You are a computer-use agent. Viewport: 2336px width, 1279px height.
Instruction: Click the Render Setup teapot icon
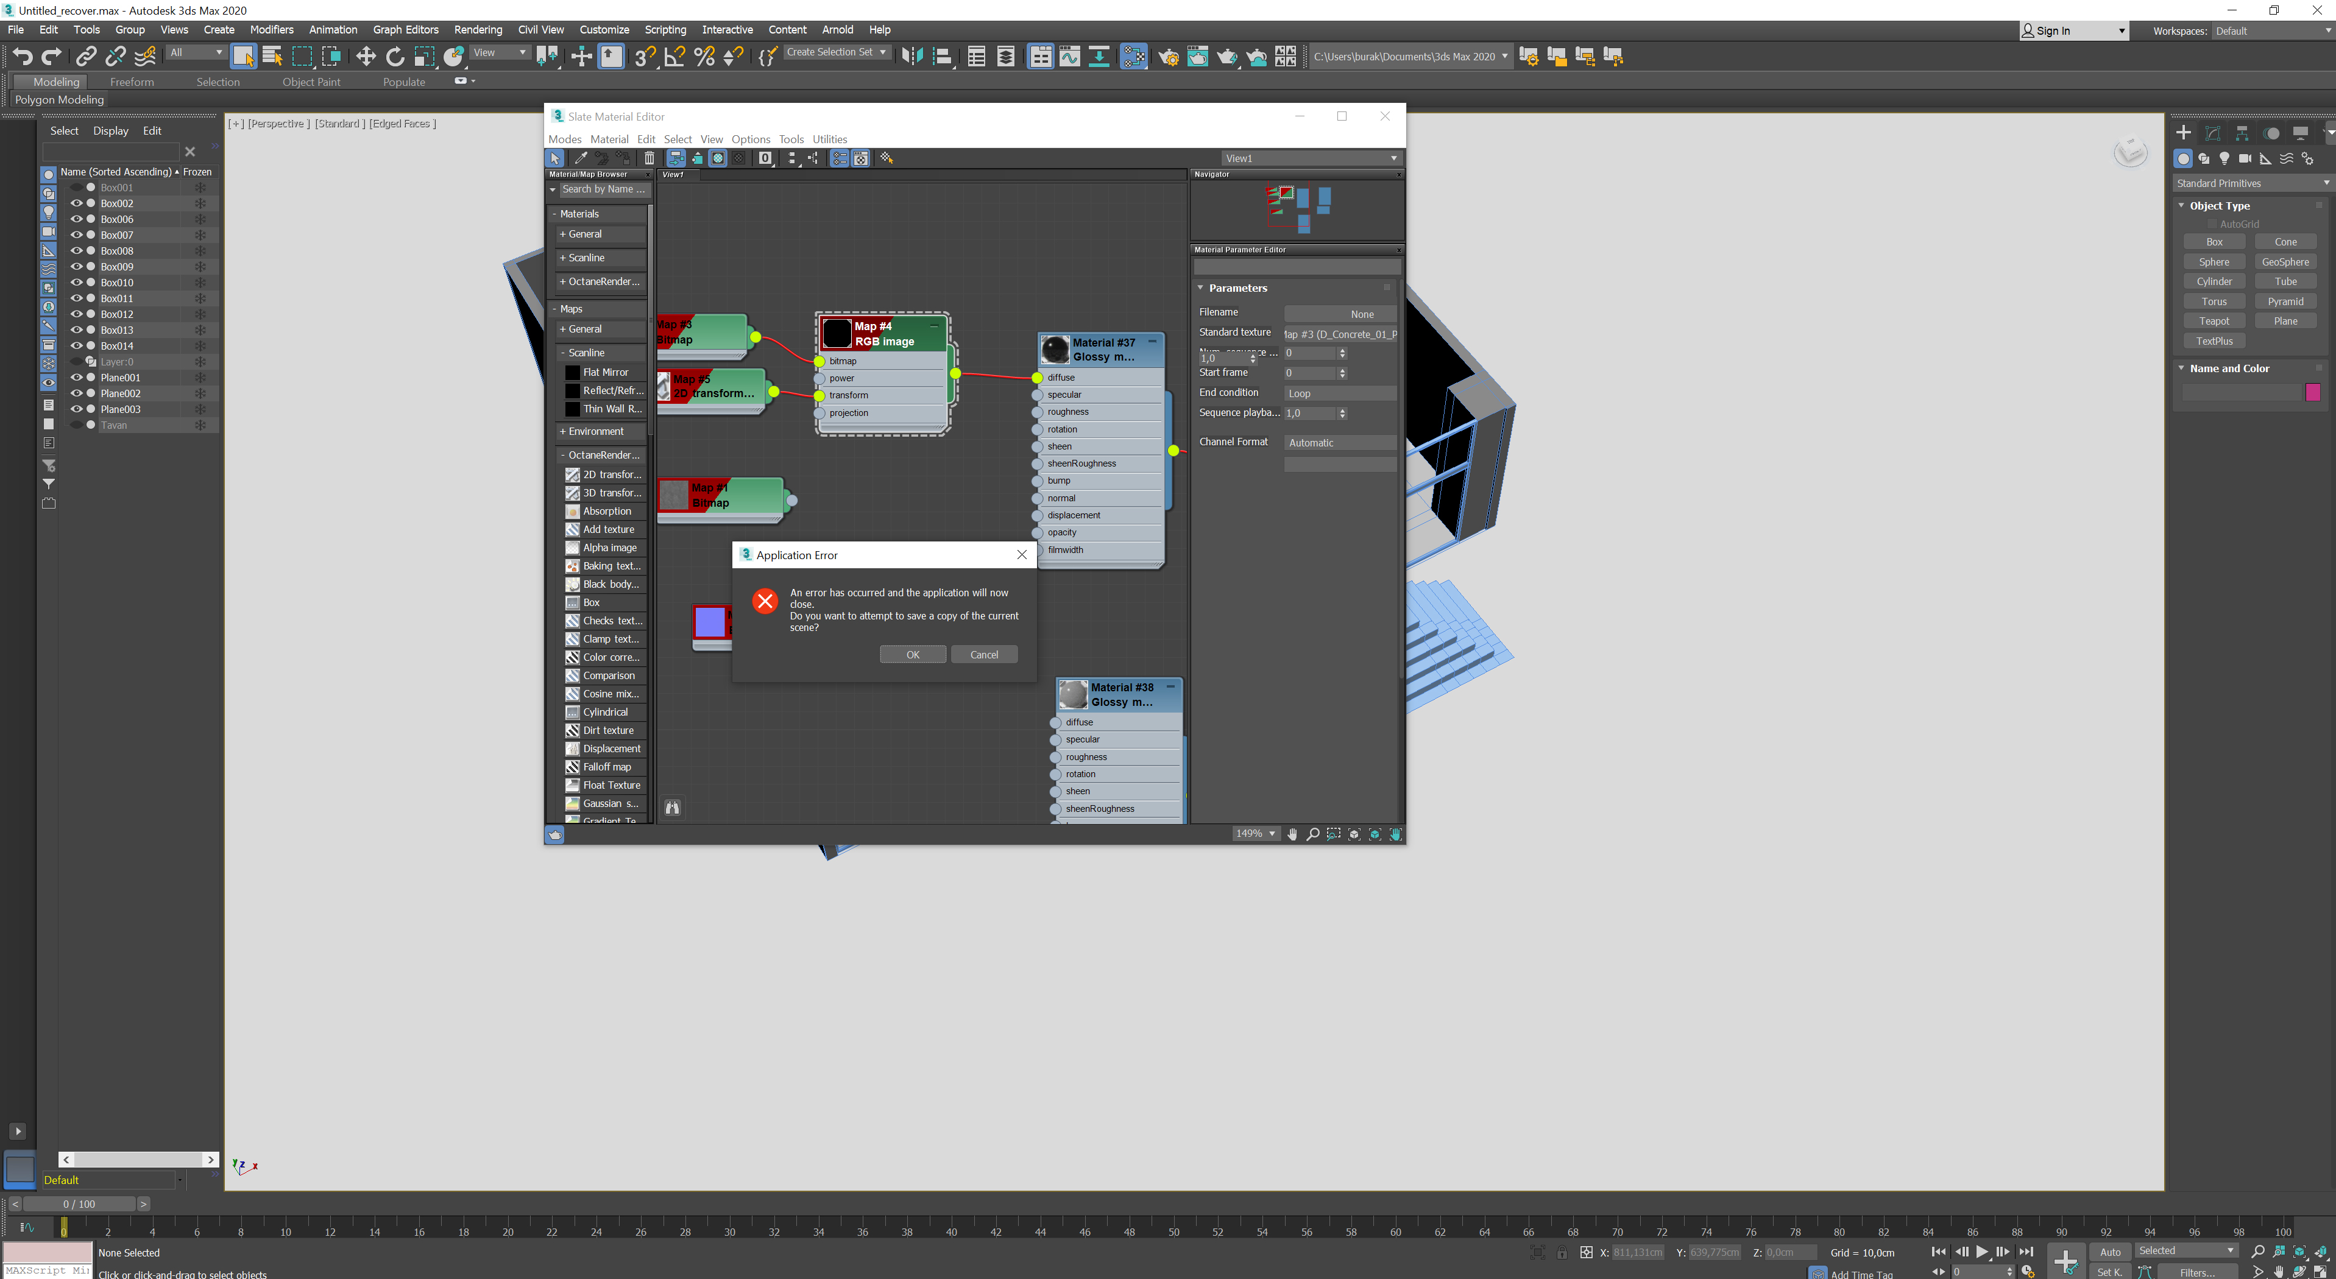[1168, 56]
